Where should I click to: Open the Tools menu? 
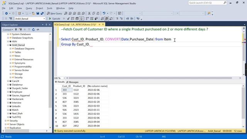click(49, 8)
